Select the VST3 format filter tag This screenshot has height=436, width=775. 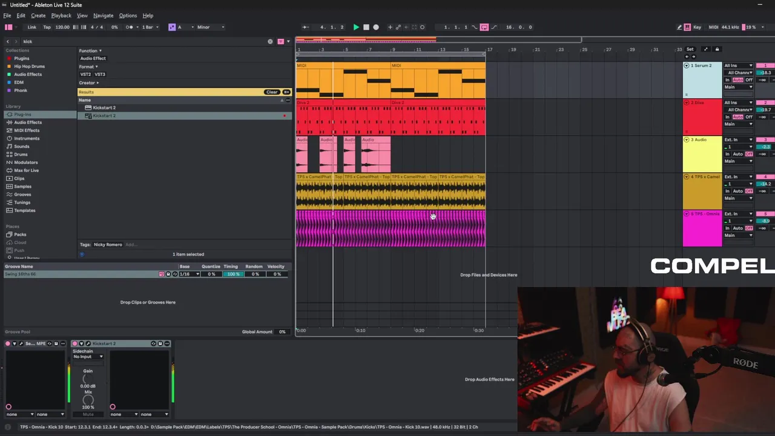[x=100, y=74]
